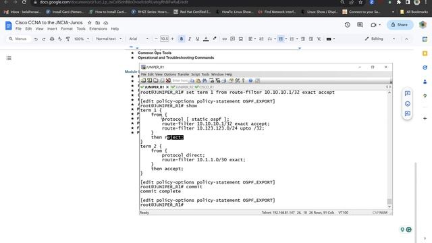Suggest edits from the side floating panel
The width and height of the screenshot is (432, 243).
tap(408, 114)
